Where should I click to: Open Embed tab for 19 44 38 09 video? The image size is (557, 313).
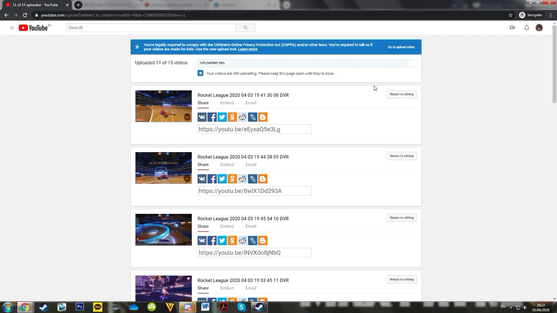227,165
